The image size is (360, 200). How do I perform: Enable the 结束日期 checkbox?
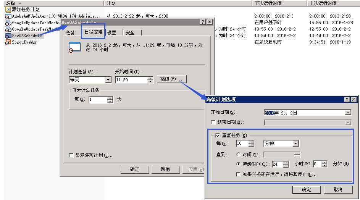213,122
